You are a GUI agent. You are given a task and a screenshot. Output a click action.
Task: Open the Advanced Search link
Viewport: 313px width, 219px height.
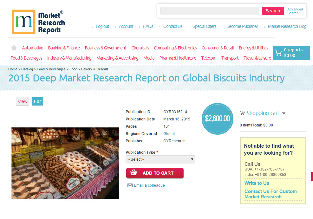point(295,11)
